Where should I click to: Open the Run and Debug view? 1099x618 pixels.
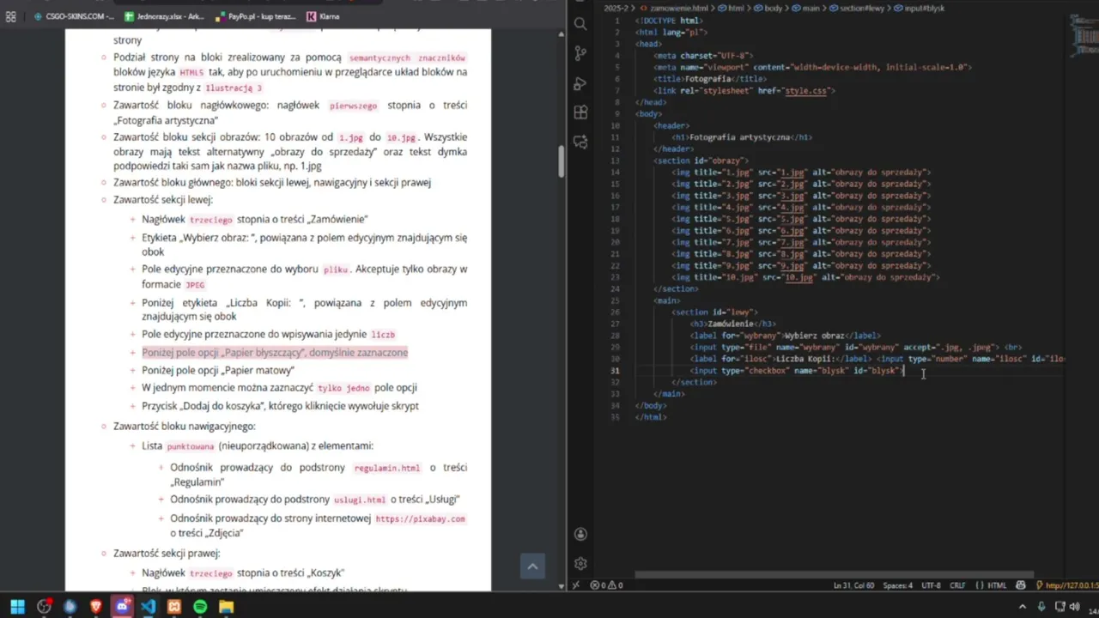[x=580, y=83]
